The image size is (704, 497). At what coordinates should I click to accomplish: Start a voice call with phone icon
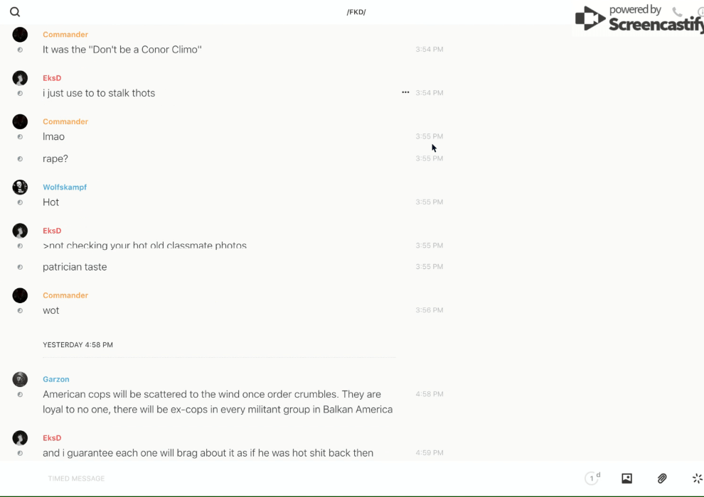point(677,12)
